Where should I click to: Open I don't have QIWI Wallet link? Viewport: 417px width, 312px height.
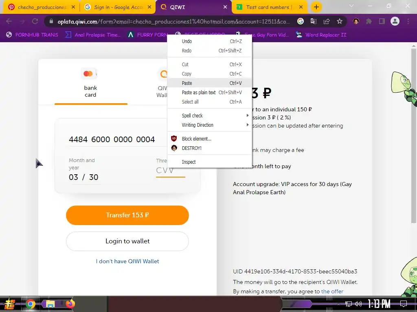[x=127, y=261]
